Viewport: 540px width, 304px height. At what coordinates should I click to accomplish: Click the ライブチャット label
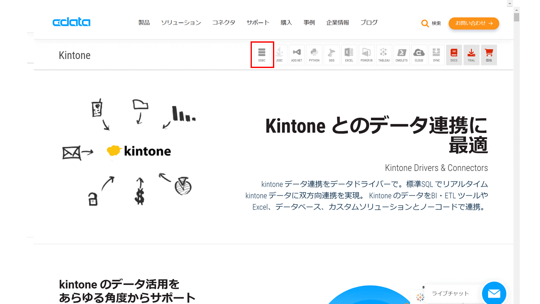(450, 293)
